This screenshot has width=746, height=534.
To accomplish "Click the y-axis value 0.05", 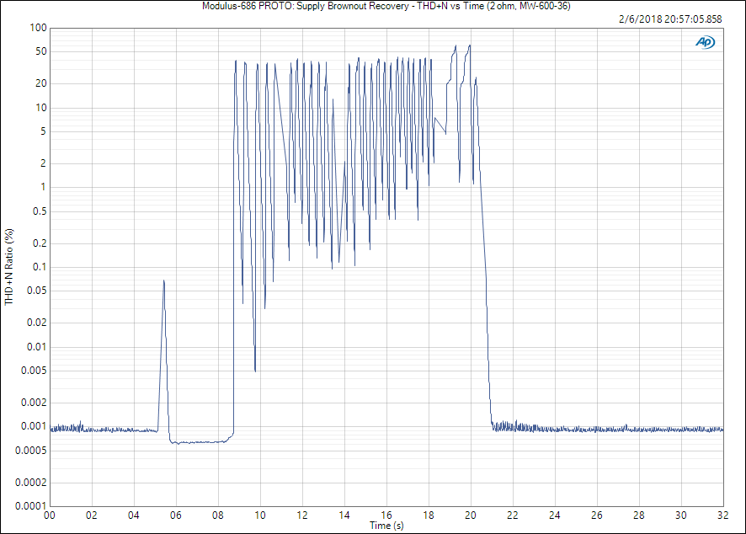I will coord(37,291).
